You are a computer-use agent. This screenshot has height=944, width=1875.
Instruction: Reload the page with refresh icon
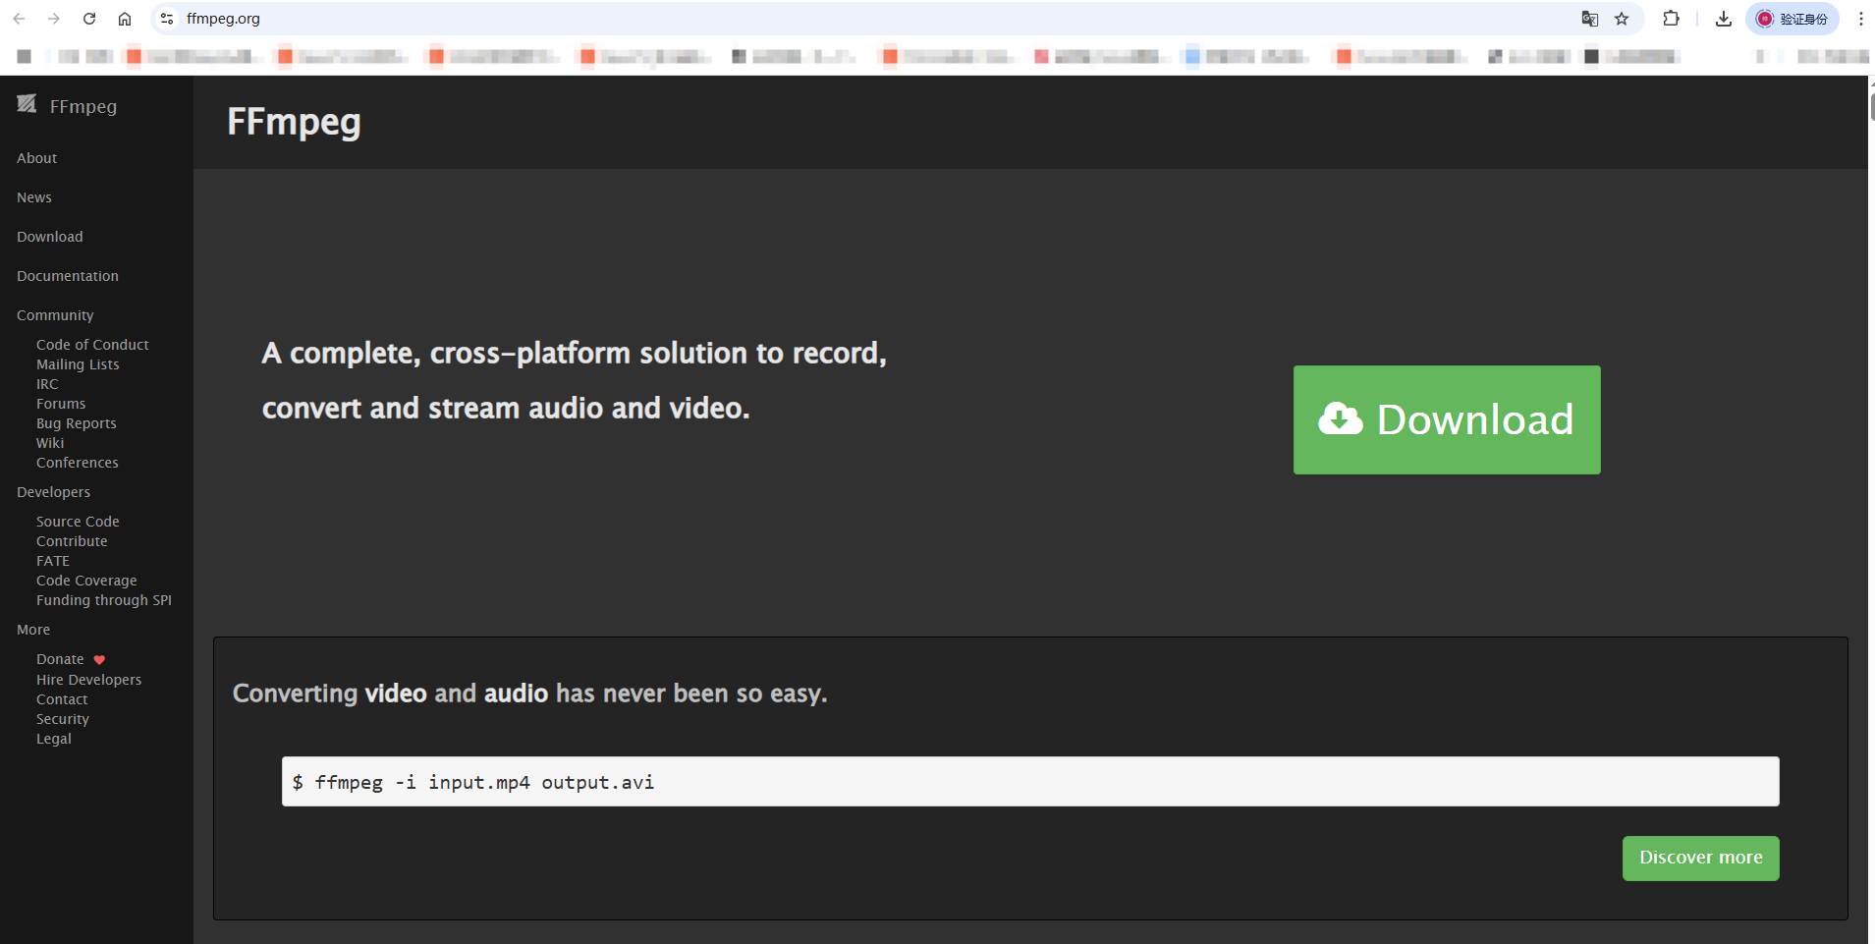[89, 19]
